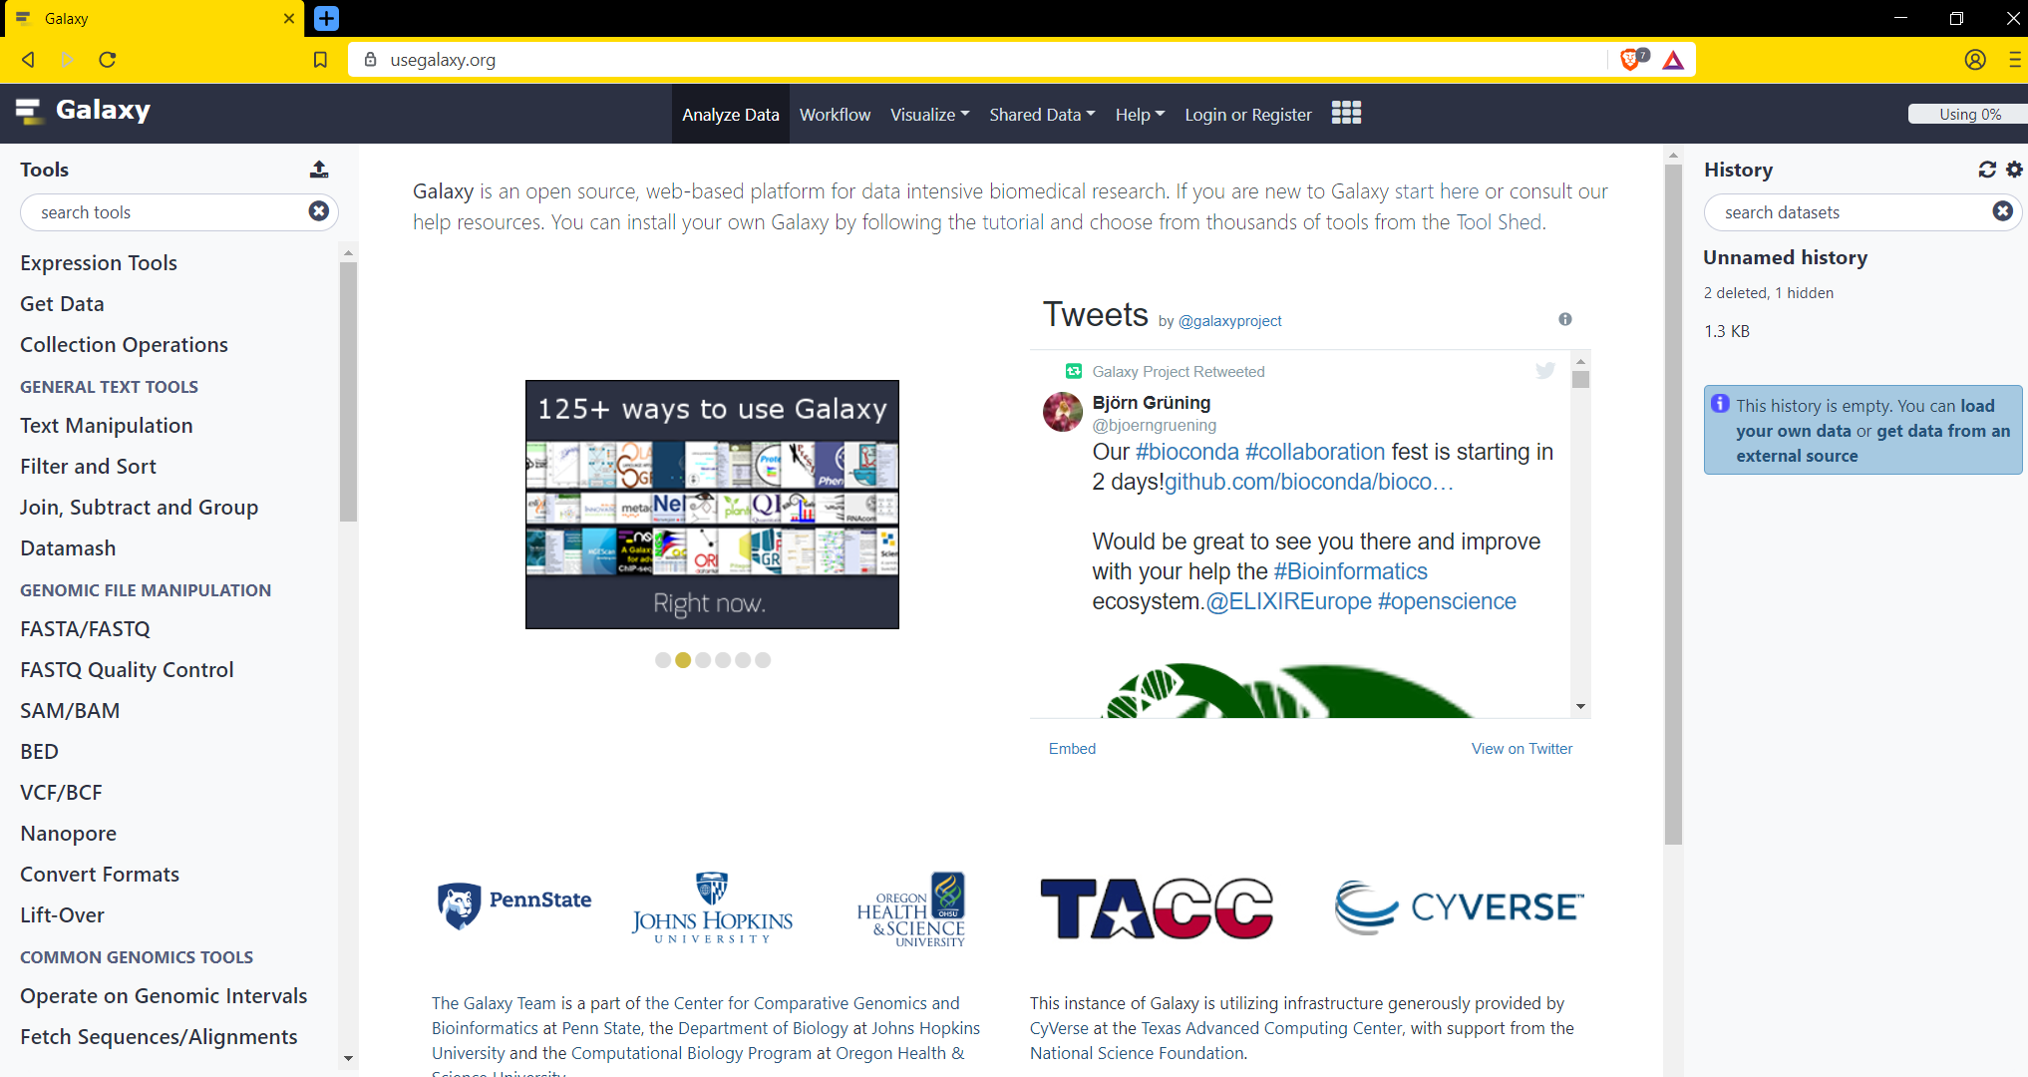Reload the page
The width and height of the screenshot is (2028, 1077).
coord(108,60)
